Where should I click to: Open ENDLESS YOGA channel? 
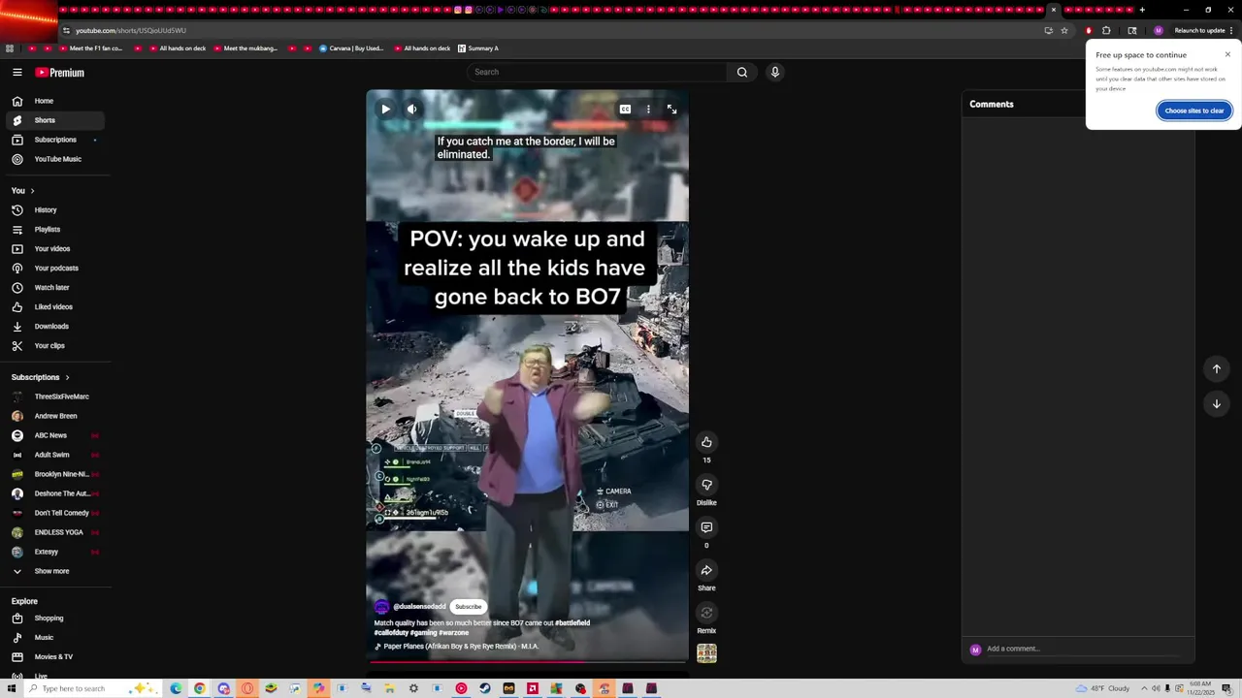[x=55, y=532]
